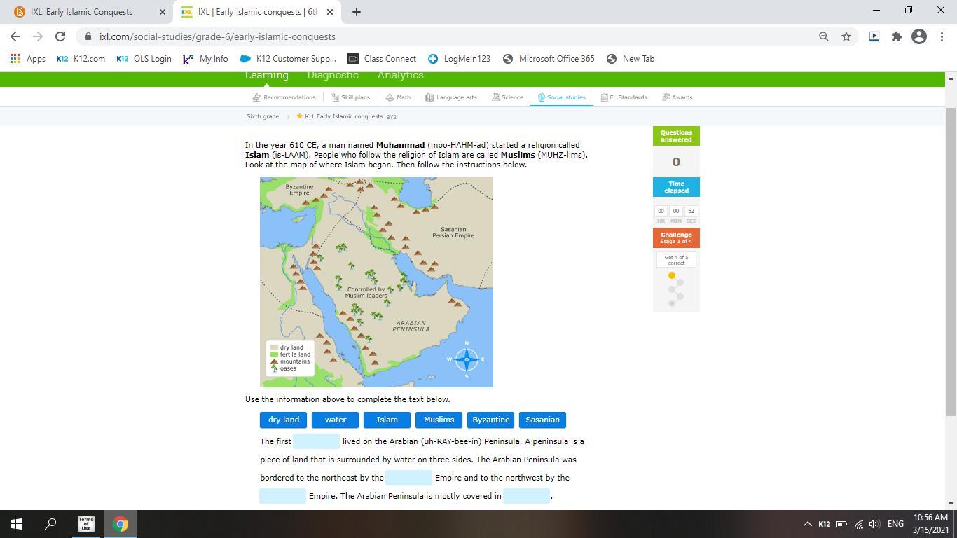Open the K12 system tray icon
Image resolution: width=957 pixels, height=538 pixels.
point(825,524)
